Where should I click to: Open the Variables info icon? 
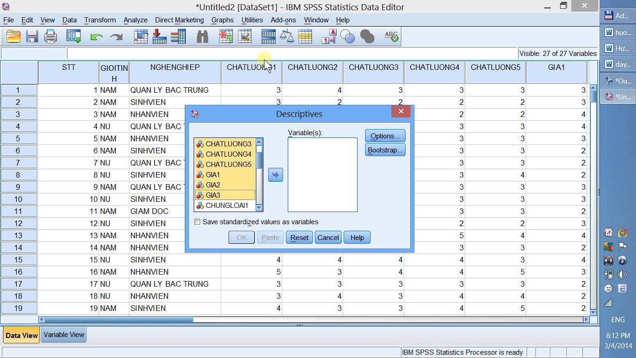click(x=178, y=36)
